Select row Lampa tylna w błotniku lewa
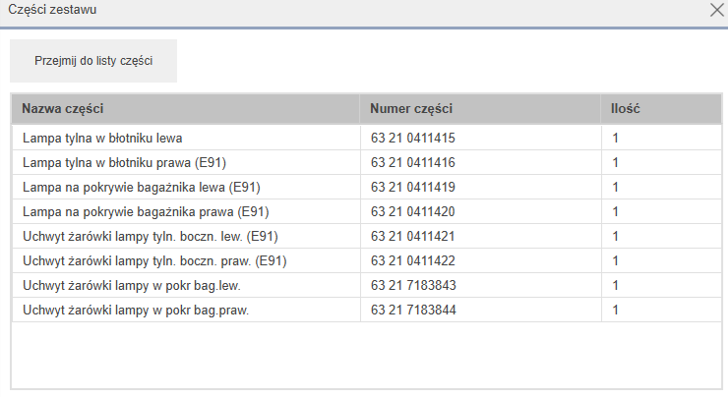Image resolution: width=728 pixels, height=397 pixels. point(367,138)
